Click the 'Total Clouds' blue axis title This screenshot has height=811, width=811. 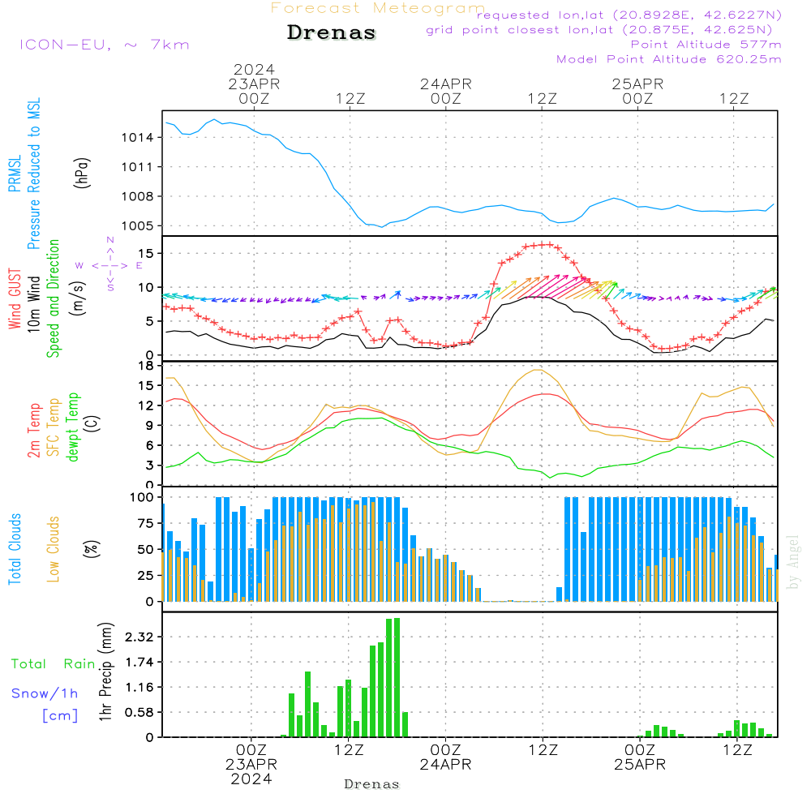pos(15,549)
